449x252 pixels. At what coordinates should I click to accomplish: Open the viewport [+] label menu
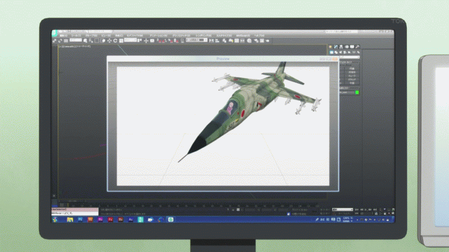coord(60,46)
